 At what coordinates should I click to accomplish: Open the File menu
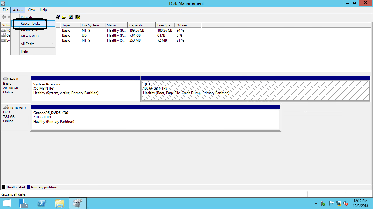pos(6,10)
